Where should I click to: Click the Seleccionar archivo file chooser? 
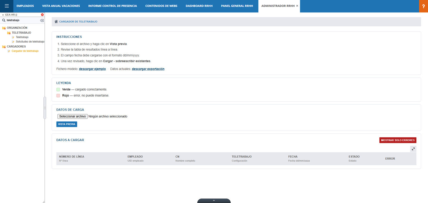73,117
